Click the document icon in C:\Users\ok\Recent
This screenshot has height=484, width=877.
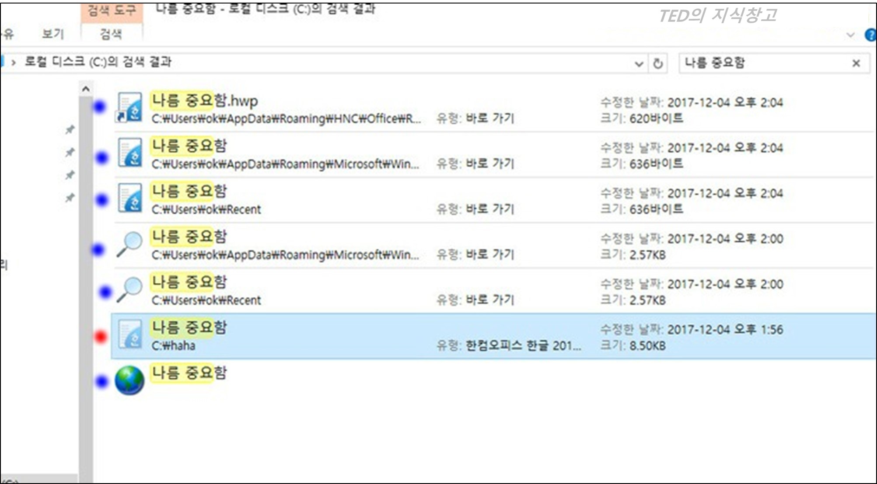tap(129, 198)
